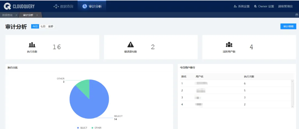Image resolution: width=299 pixels, height=129 pixels.
Task: Toggle the OTHER legend item in chart
Action: pyautogui.click(x=96, y=128)
